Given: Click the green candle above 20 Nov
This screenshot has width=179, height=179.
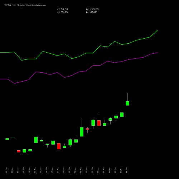Looking at the screenshot, I should (70, 142).
